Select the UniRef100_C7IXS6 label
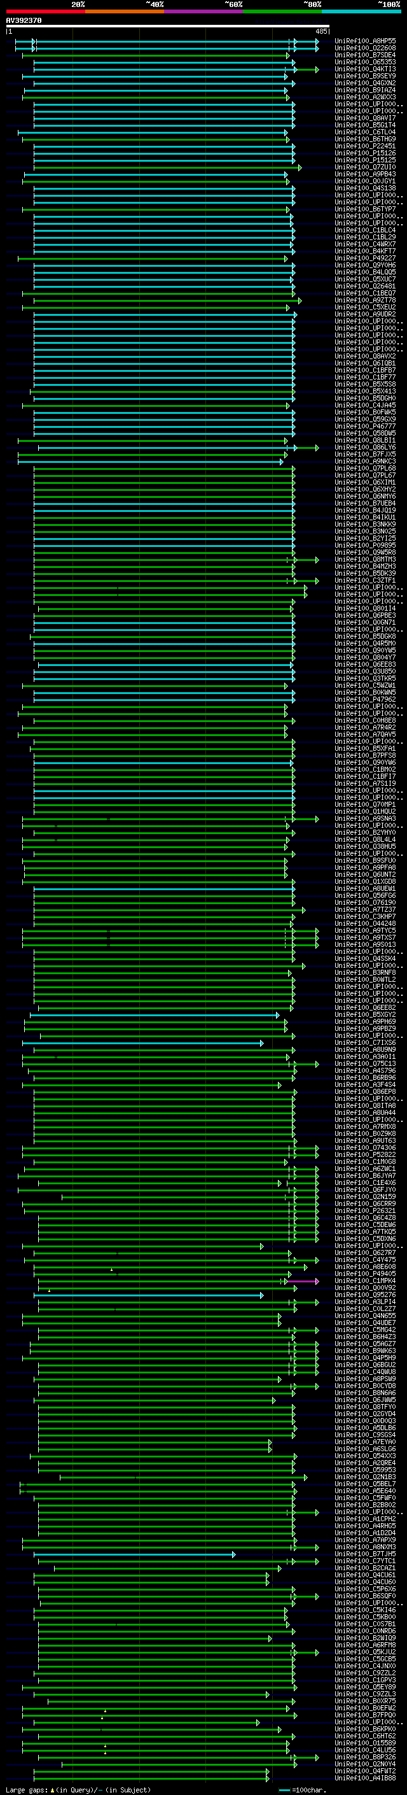407x1795 pixels. (x=365, y=1042)
